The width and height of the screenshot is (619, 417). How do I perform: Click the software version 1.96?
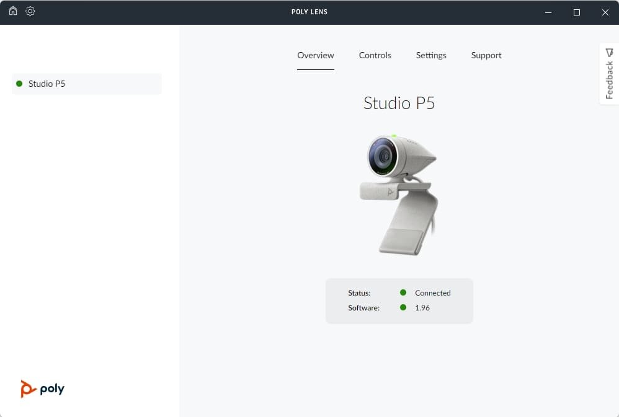tap(422, 307)
